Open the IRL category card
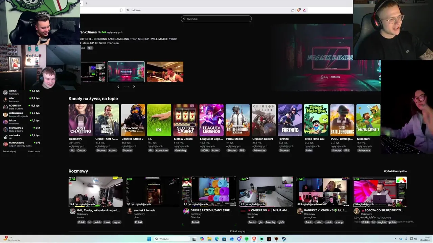Viewport: 433px width, 243px height. click(x=159, y=120)
